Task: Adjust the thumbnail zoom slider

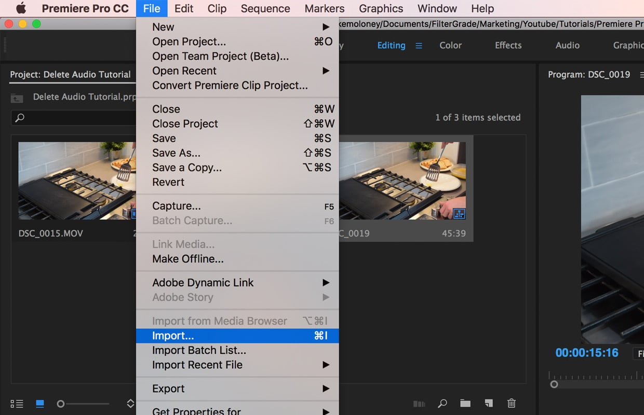Action: tap(83, 404)
